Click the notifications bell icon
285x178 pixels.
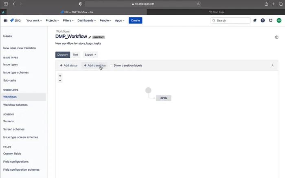pyautogui.click(x=255, y=20)
